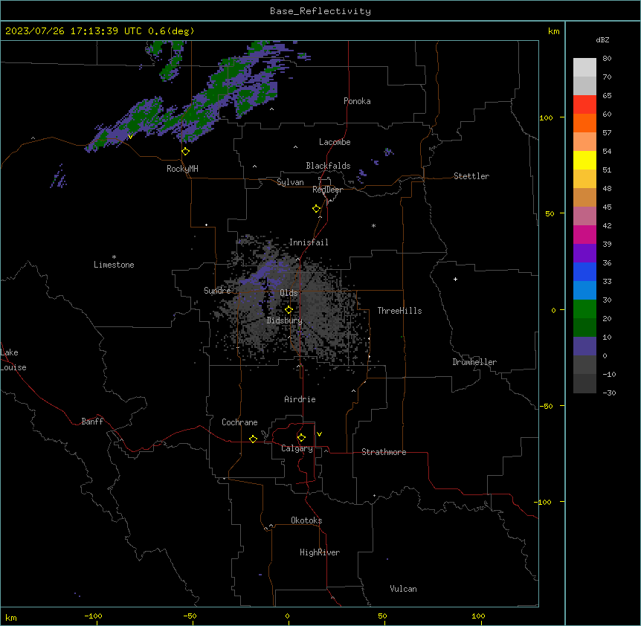Pick the yellow diamond marker under Cochrane
Viewport: 641px width, 626px height.
[253, 439]
